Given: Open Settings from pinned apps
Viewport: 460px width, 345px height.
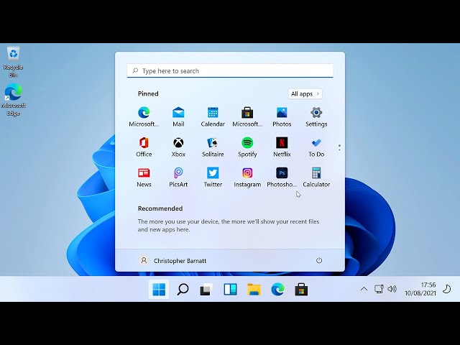Looking at the screenshot, I should pos(316,116).
